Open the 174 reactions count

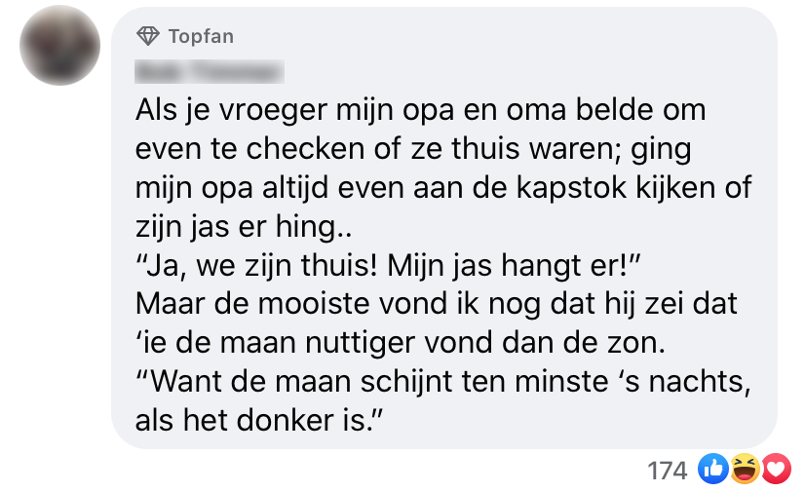coord(668,471)
